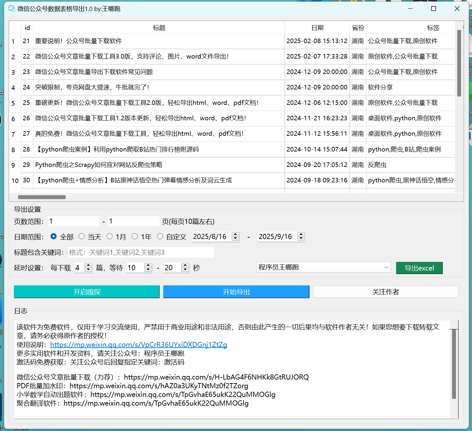
Task: Increment the 2025/8/16 start date with up arrow
Action: click(x=236, y=234)
